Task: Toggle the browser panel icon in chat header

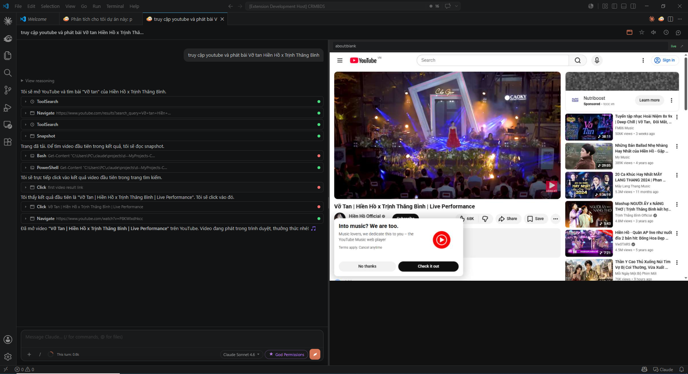Action: (x=630, y=32)
